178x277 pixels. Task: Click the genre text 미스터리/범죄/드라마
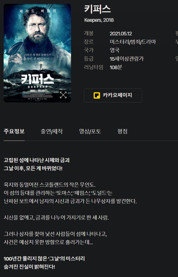133,42
